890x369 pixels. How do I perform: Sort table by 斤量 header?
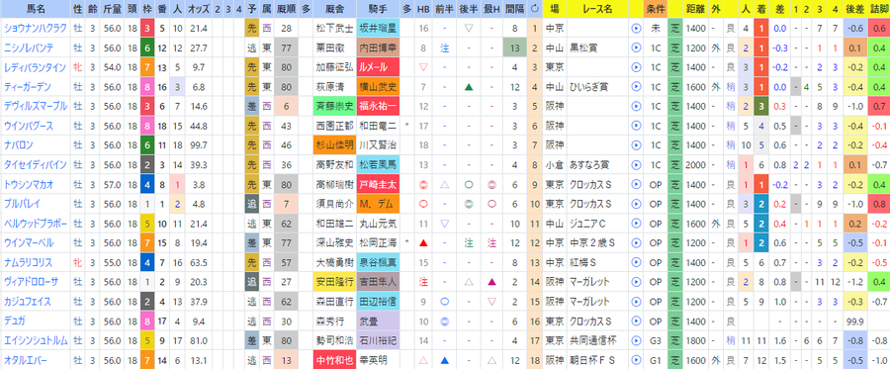112,9
